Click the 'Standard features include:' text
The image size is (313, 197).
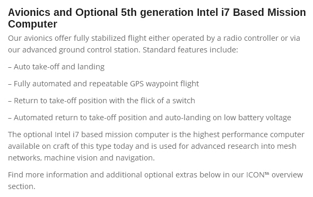pyautogui.click(x=190, y=50)
